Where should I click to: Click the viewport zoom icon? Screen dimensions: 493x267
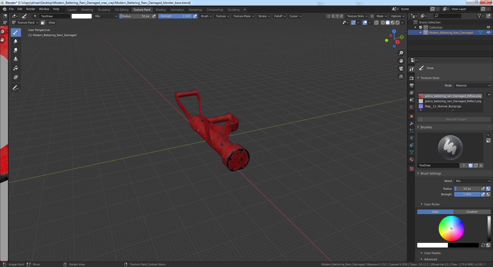pos(401,53)
